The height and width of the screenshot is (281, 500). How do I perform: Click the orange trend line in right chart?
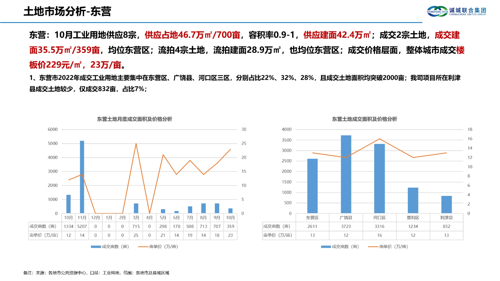tap(380, 139)
